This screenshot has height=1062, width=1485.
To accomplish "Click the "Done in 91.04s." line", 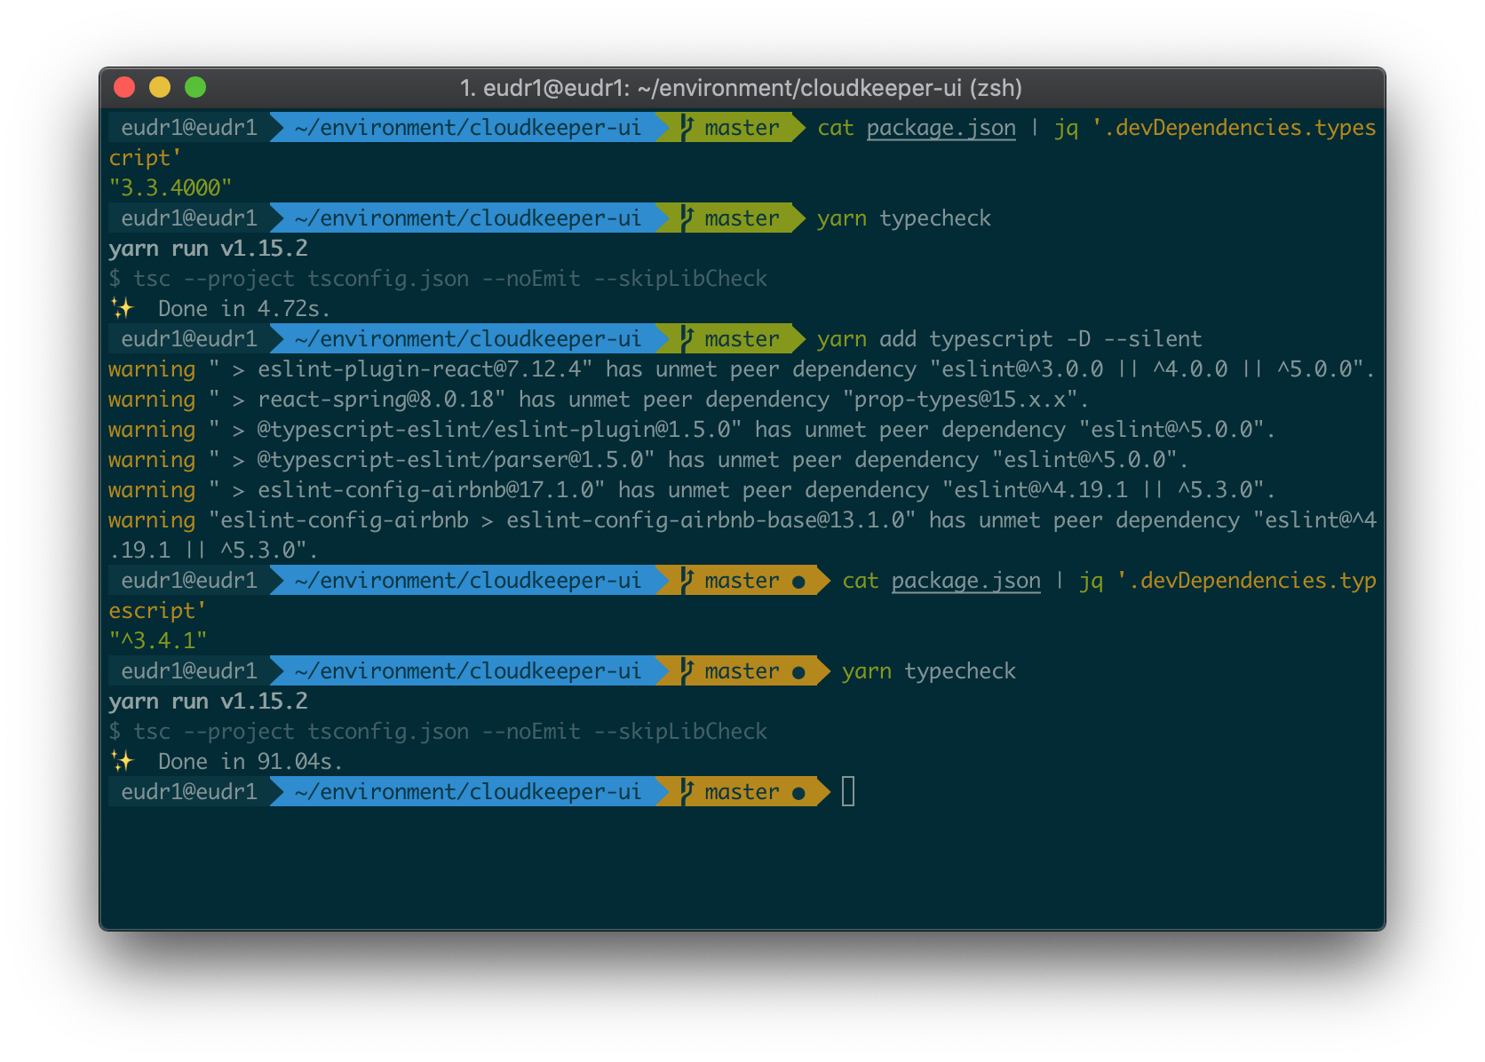I will pos(226,762).
